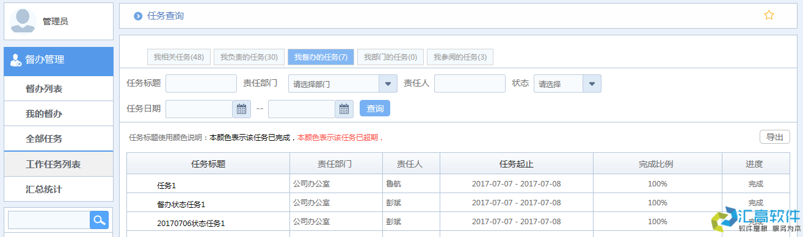Screen dimensions: 803x237
Task: Open the 我参阅的任务(3) tab
Action: 460,57
